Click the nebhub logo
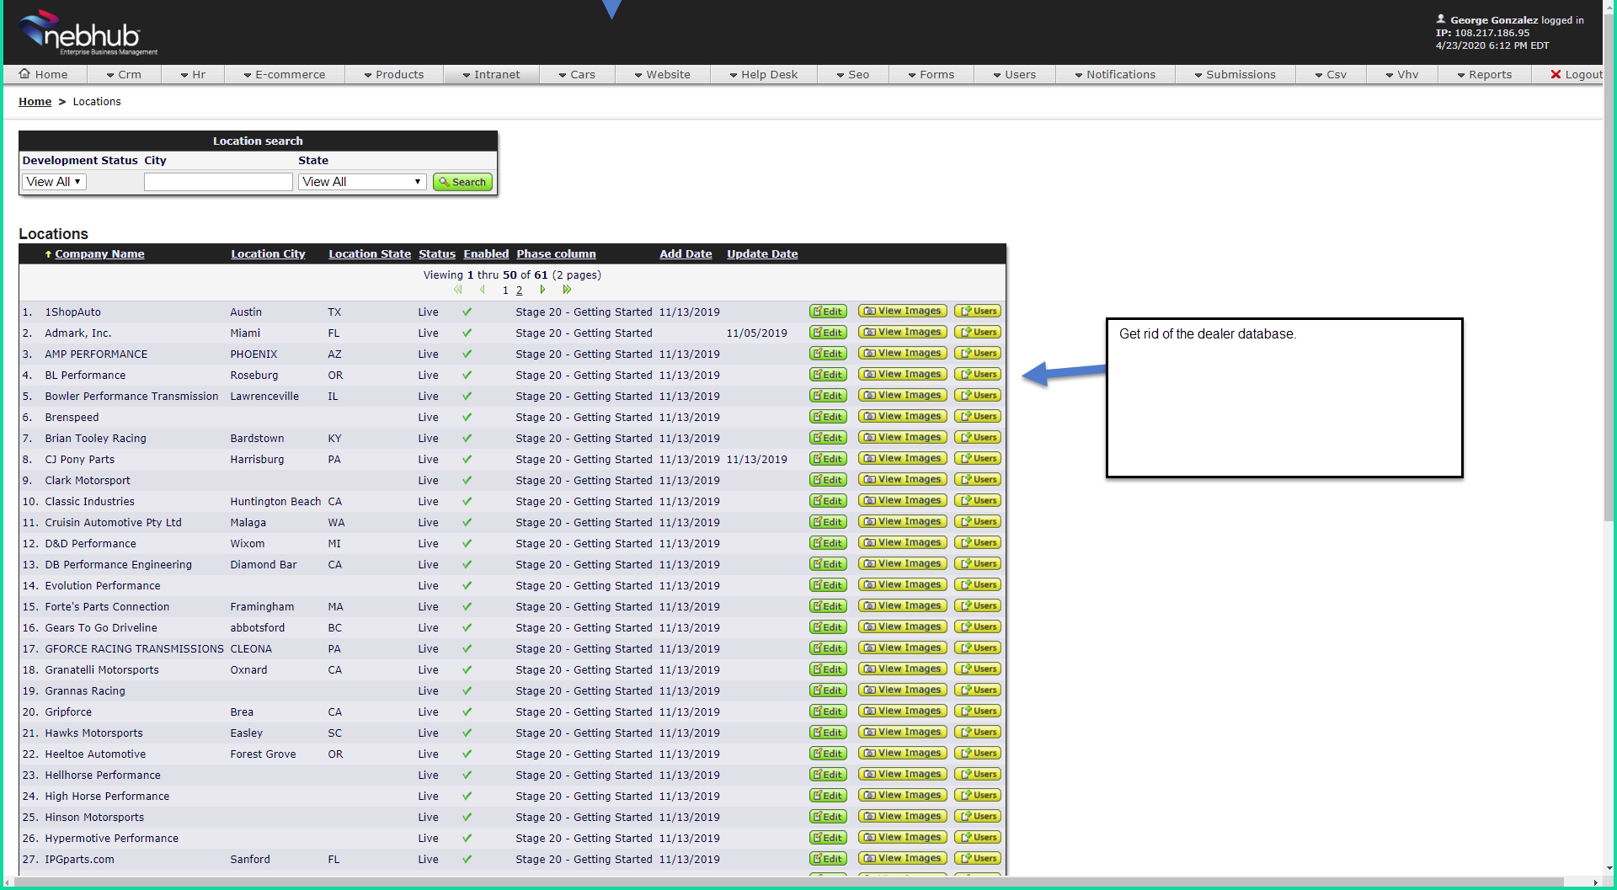The height and width of the screenshot is (890, 1617). click(88, 33)
